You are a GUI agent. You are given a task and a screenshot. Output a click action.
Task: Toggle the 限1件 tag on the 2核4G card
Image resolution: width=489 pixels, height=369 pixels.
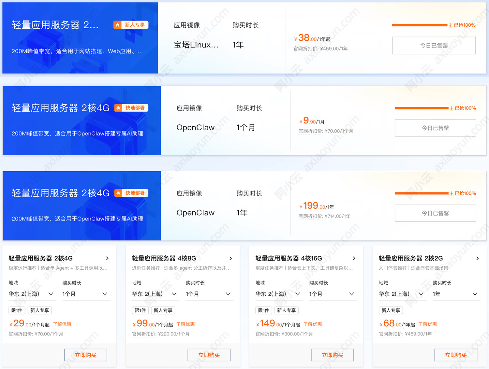click(17, 310)
